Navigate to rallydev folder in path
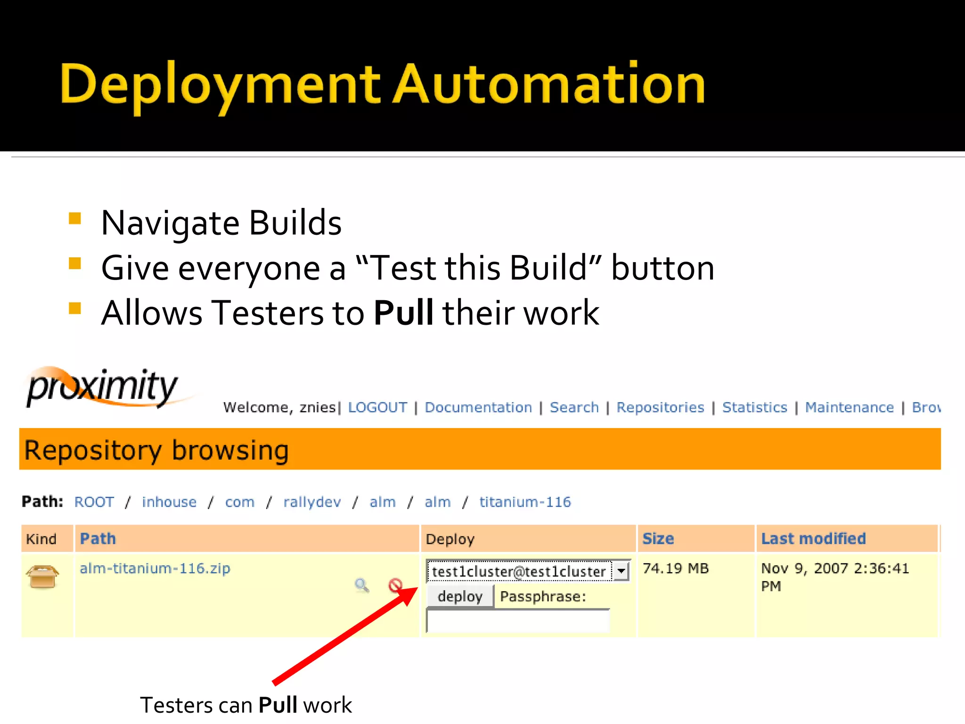The height and width of the screenshot is (724, 965). [x=312, y=502]
